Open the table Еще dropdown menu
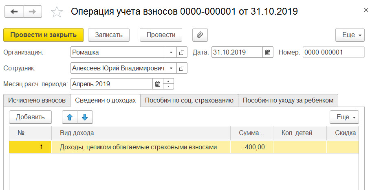The height and width of the screenshot is (190, 370). point(344,117)
